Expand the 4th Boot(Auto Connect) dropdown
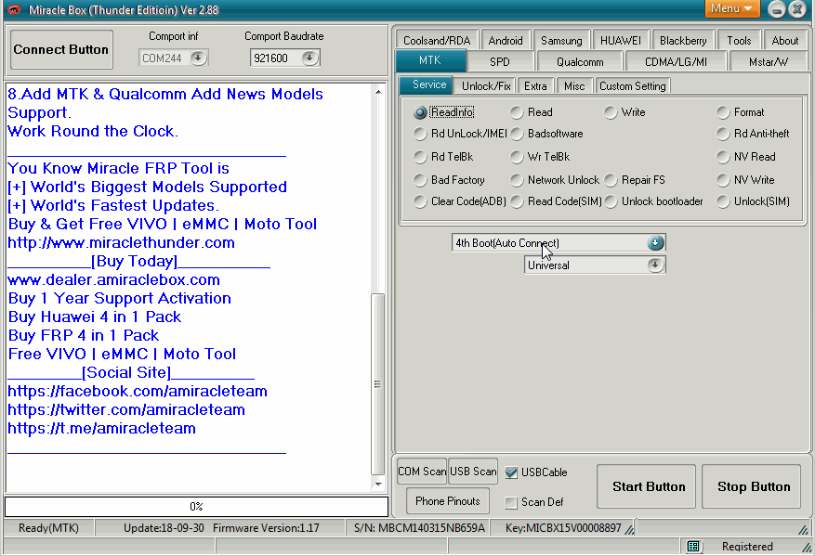The width and height of the screenshot is (815, 556). coord(655,242)
